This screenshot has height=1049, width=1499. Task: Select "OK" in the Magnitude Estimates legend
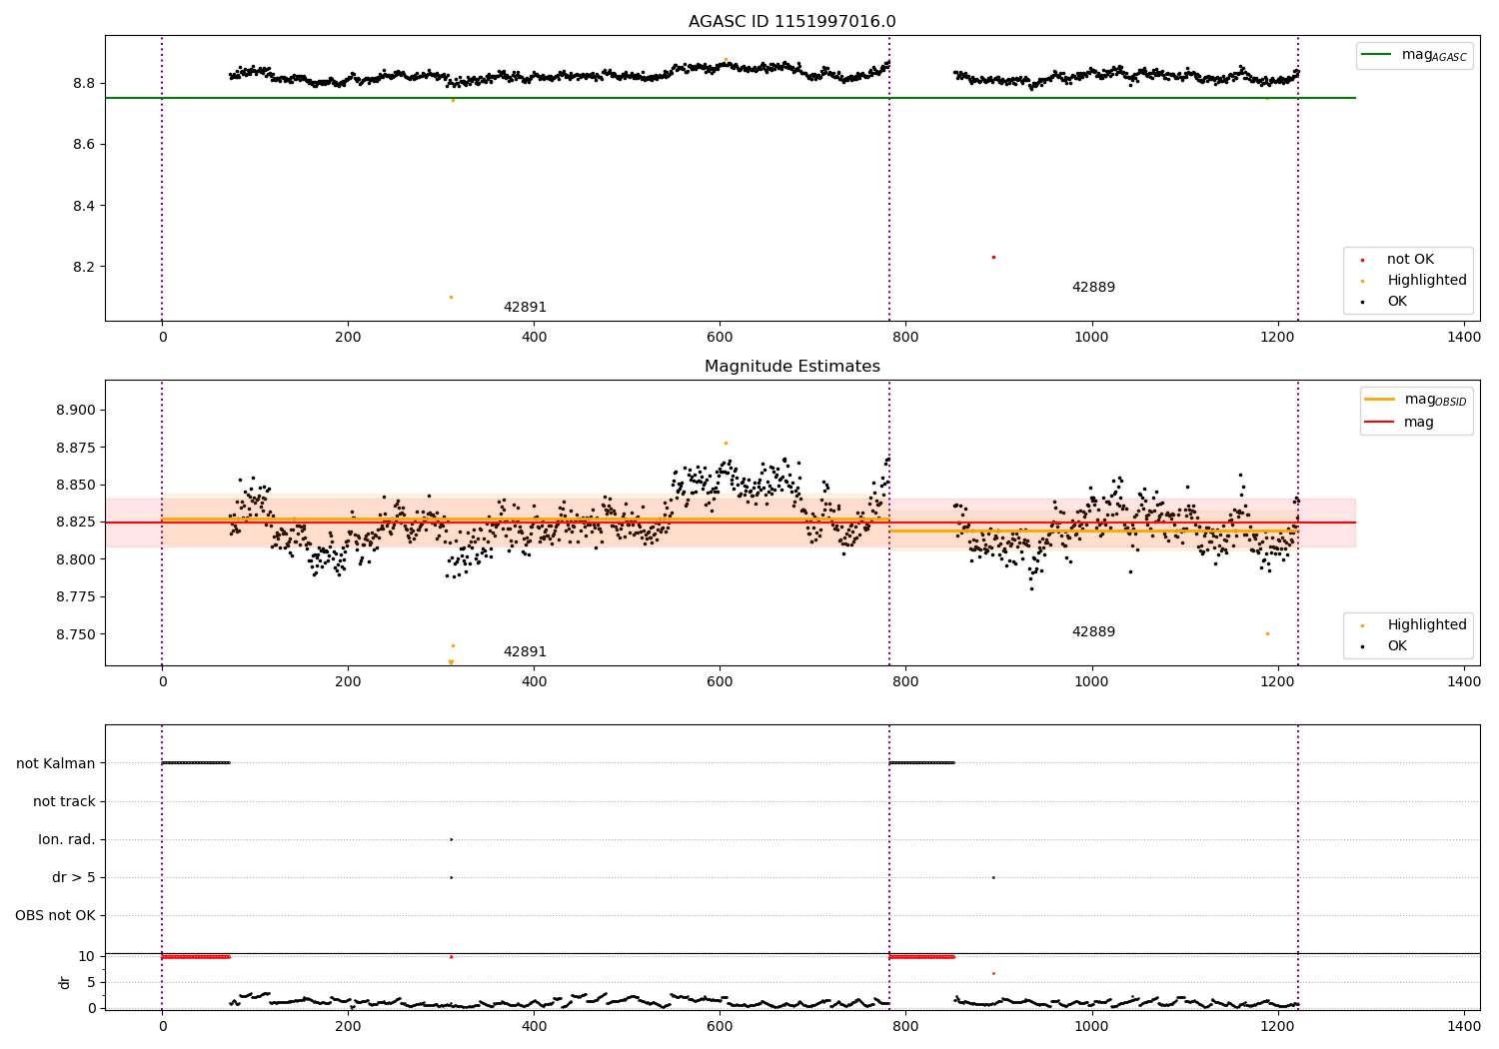click(1385, 646)
